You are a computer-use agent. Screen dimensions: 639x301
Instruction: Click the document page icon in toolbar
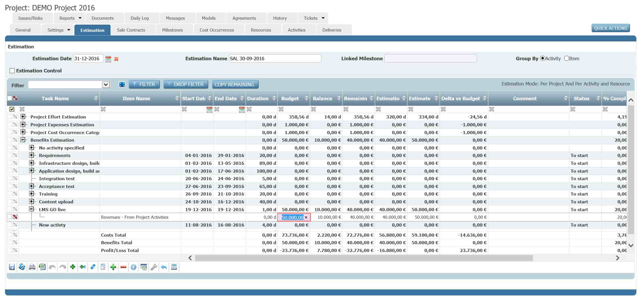[x=103, y=267]
